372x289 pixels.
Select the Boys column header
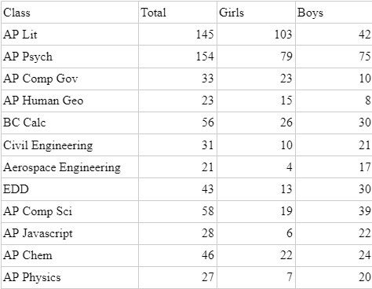point(334,13)
